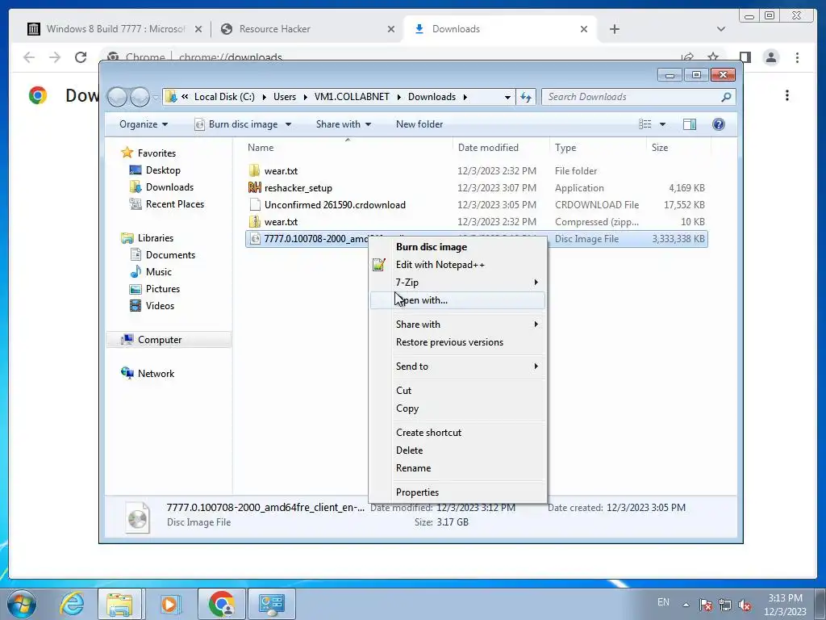Refresh the Explorer folder view
The width and height of the screenshot is (826, 620).
tap(526, 97)
